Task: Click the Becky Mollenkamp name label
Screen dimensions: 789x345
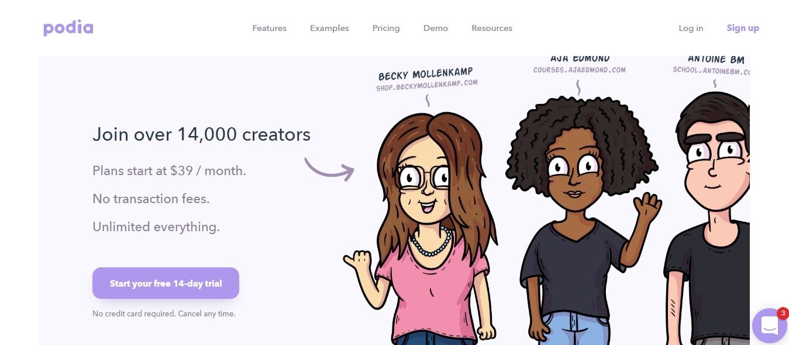Action: pyautogui.click(x=426, y=74)
